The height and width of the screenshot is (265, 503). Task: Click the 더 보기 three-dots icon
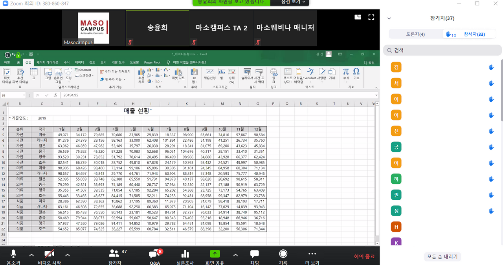point(312,254)
